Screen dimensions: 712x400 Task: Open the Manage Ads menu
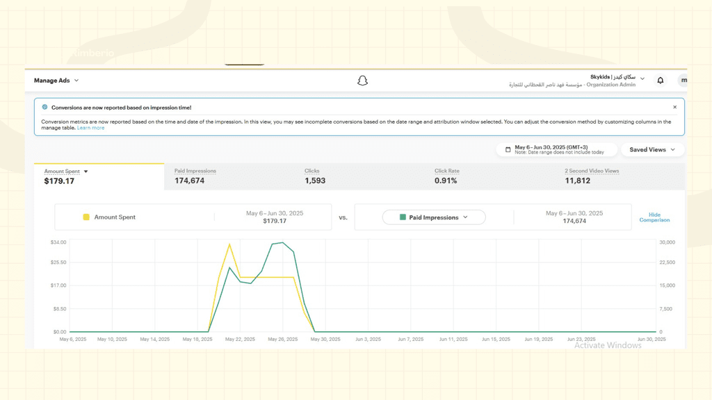[56, 81]
